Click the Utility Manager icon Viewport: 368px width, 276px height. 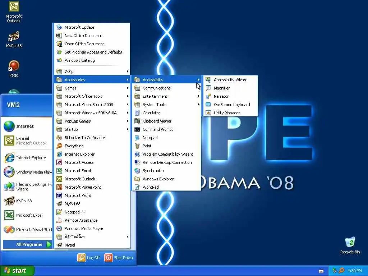coord(208,113)
